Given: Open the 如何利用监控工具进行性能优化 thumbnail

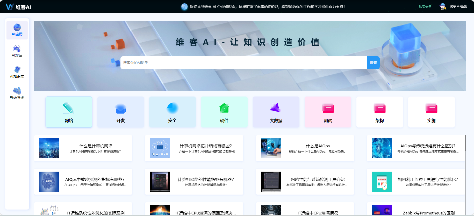Looking at the screenshot, I should pos(382,182).
